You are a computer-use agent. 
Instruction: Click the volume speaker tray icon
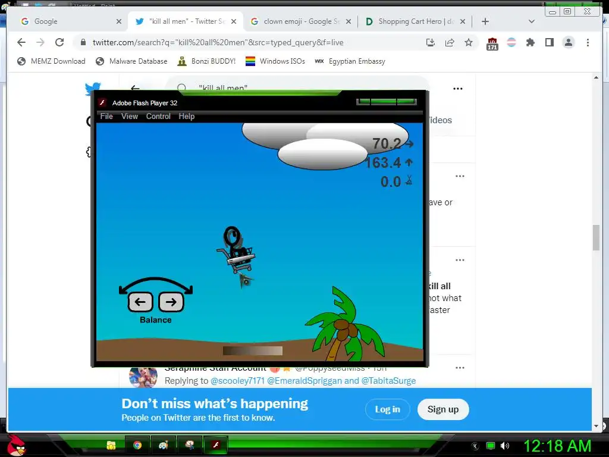(x=504, y=446)
